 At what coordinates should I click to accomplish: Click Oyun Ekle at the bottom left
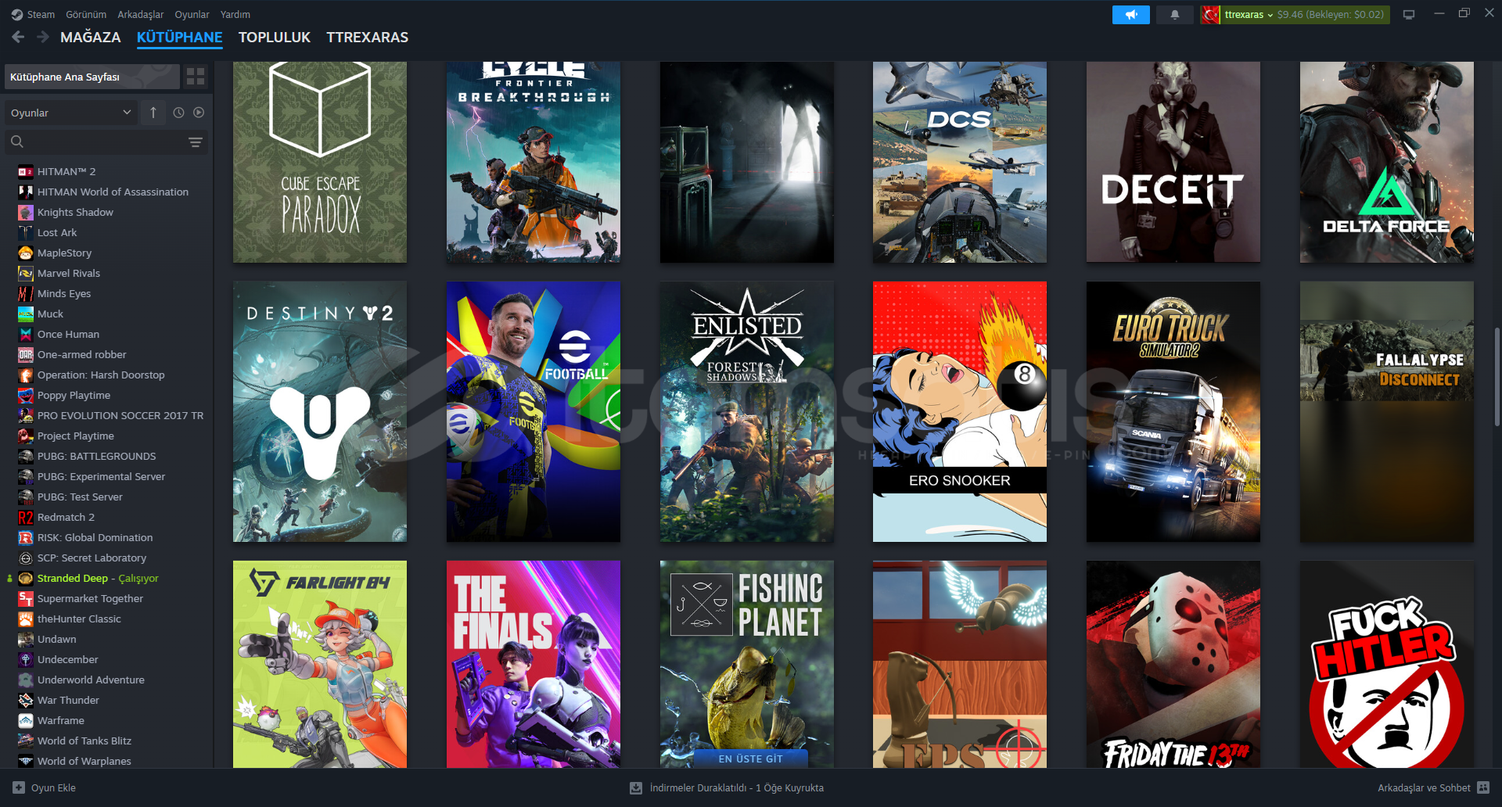[45, 787]
